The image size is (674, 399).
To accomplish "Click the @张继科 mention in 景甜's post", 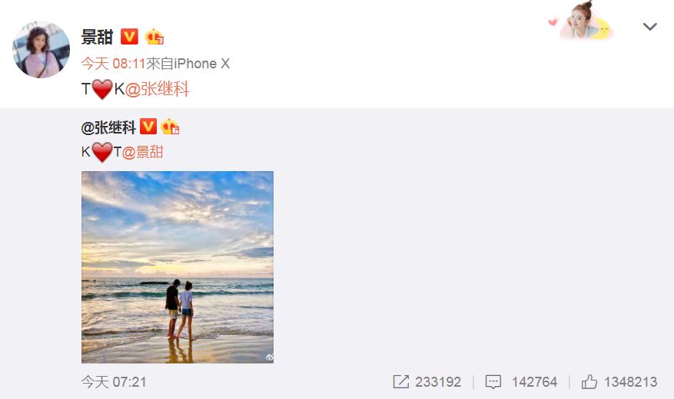I will point(157,89).
